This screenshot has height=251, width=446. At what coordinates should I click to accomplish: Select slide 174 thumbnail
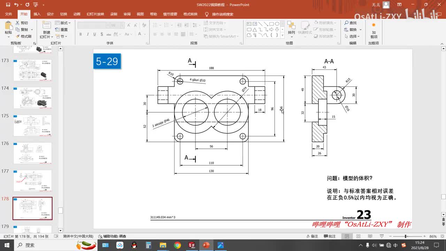tap(32, 98)
